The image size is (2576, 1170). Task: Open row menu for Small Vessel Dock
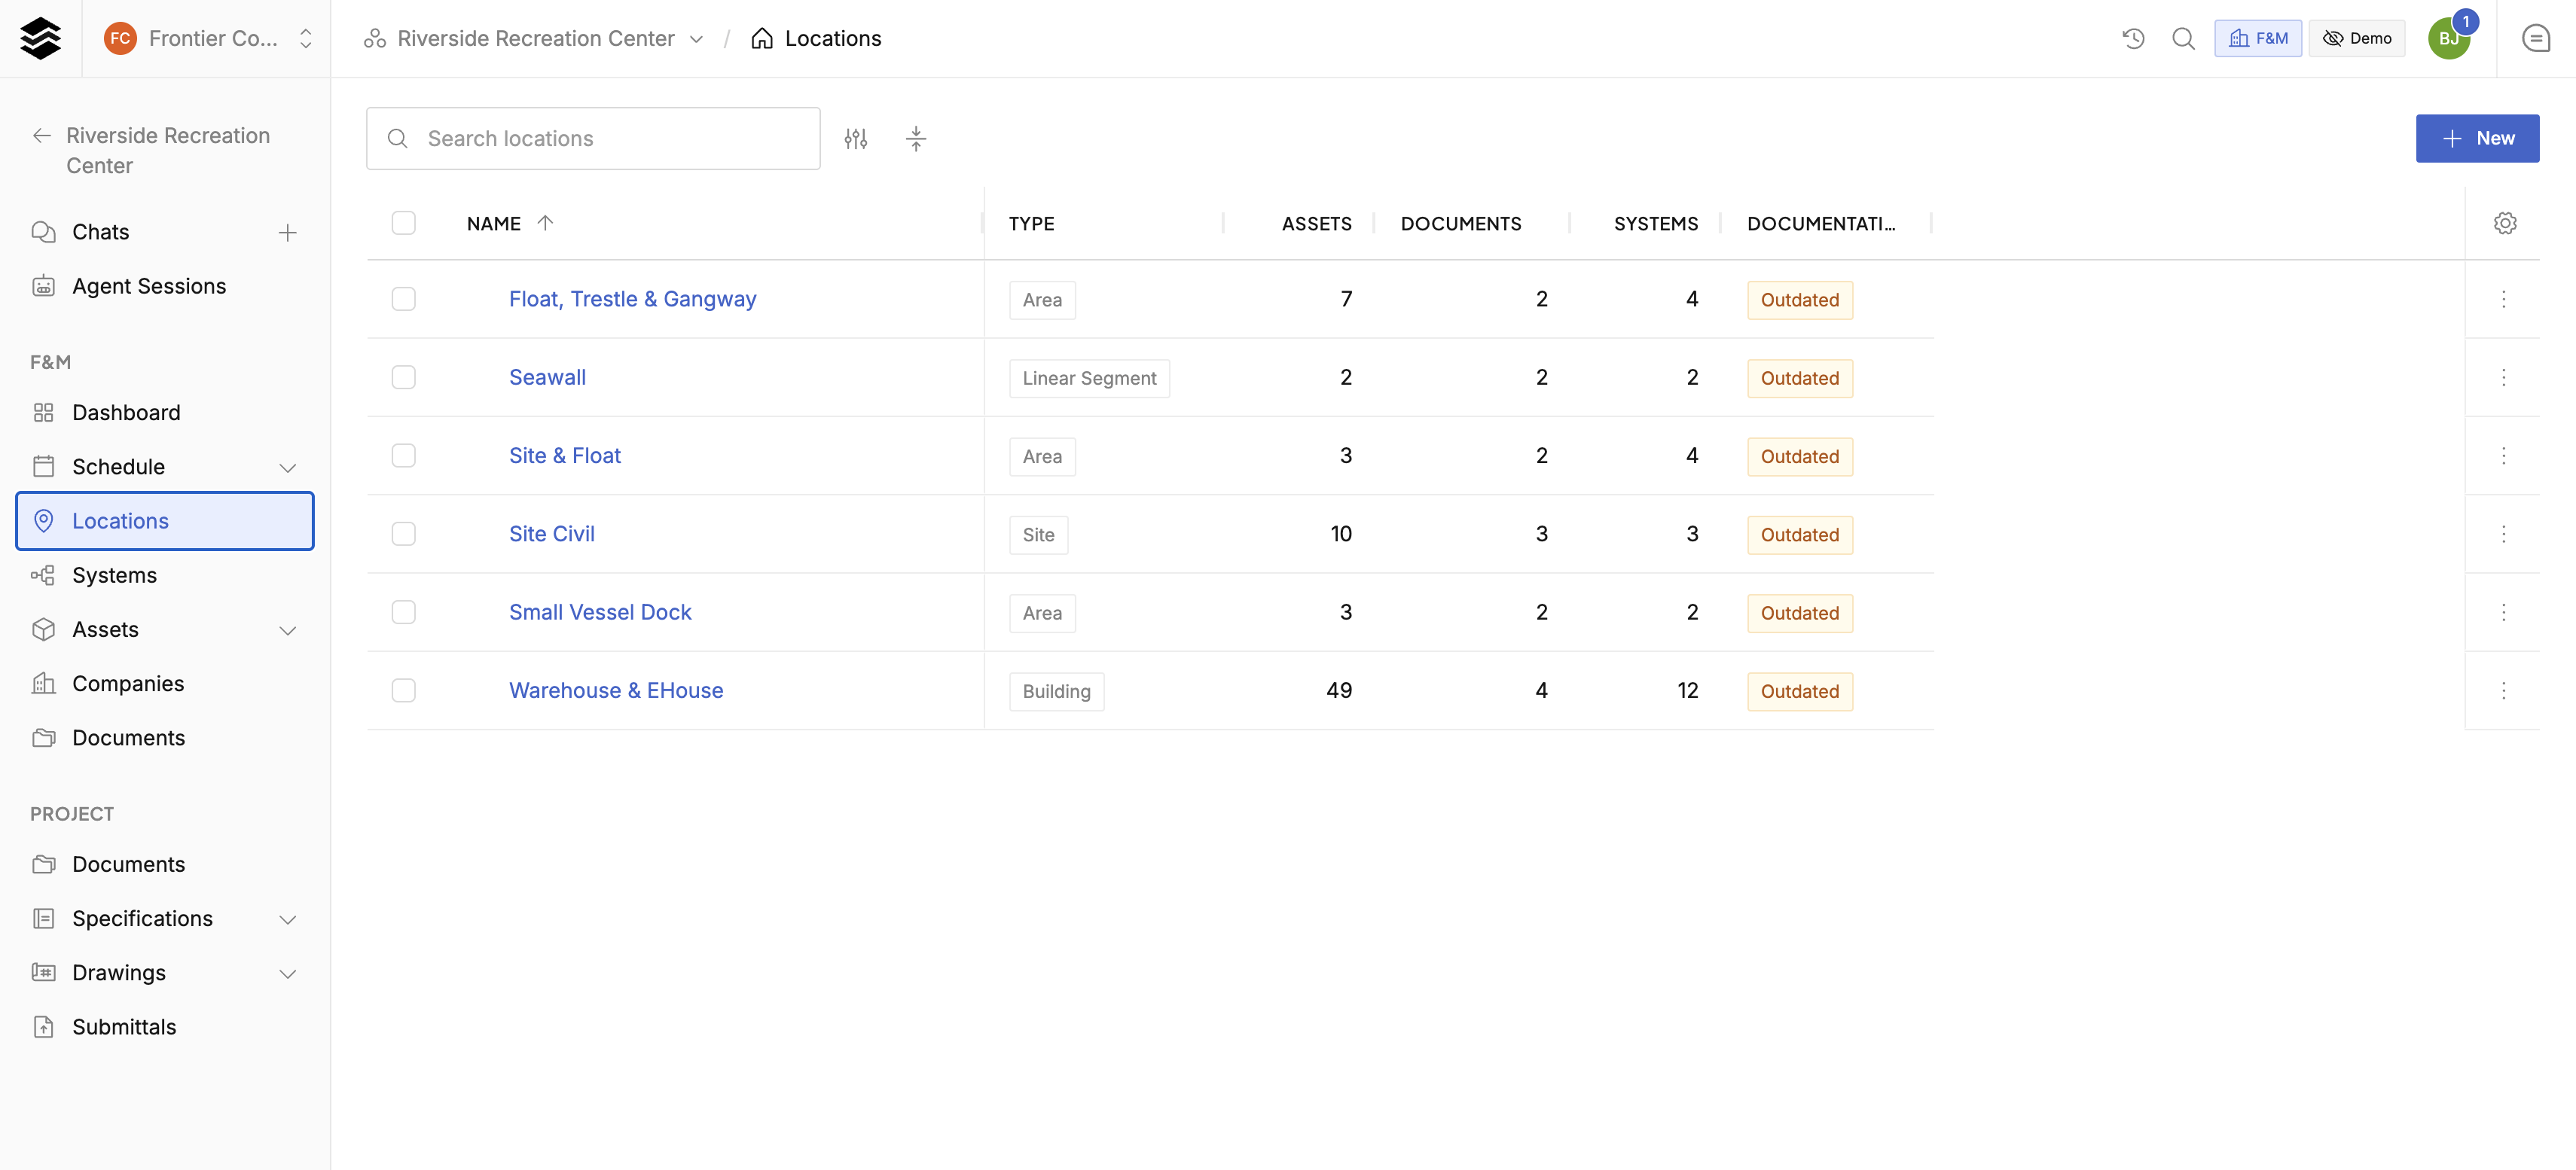pyautogui.click(x=2504, y=612)
